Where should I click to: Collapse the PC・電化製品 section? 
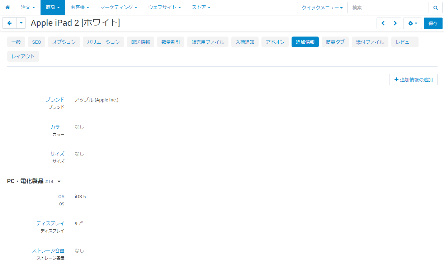tap(59, 182)
